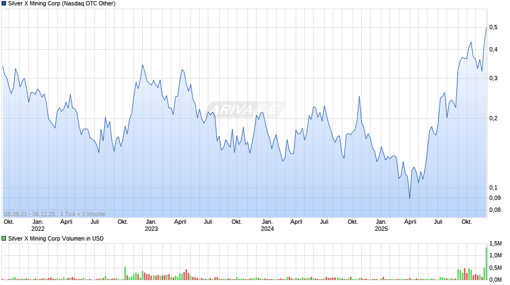Click the chart title 'Silver X Mining Corp (Nasdaq OTC Other)'

[x=62, y=4]
